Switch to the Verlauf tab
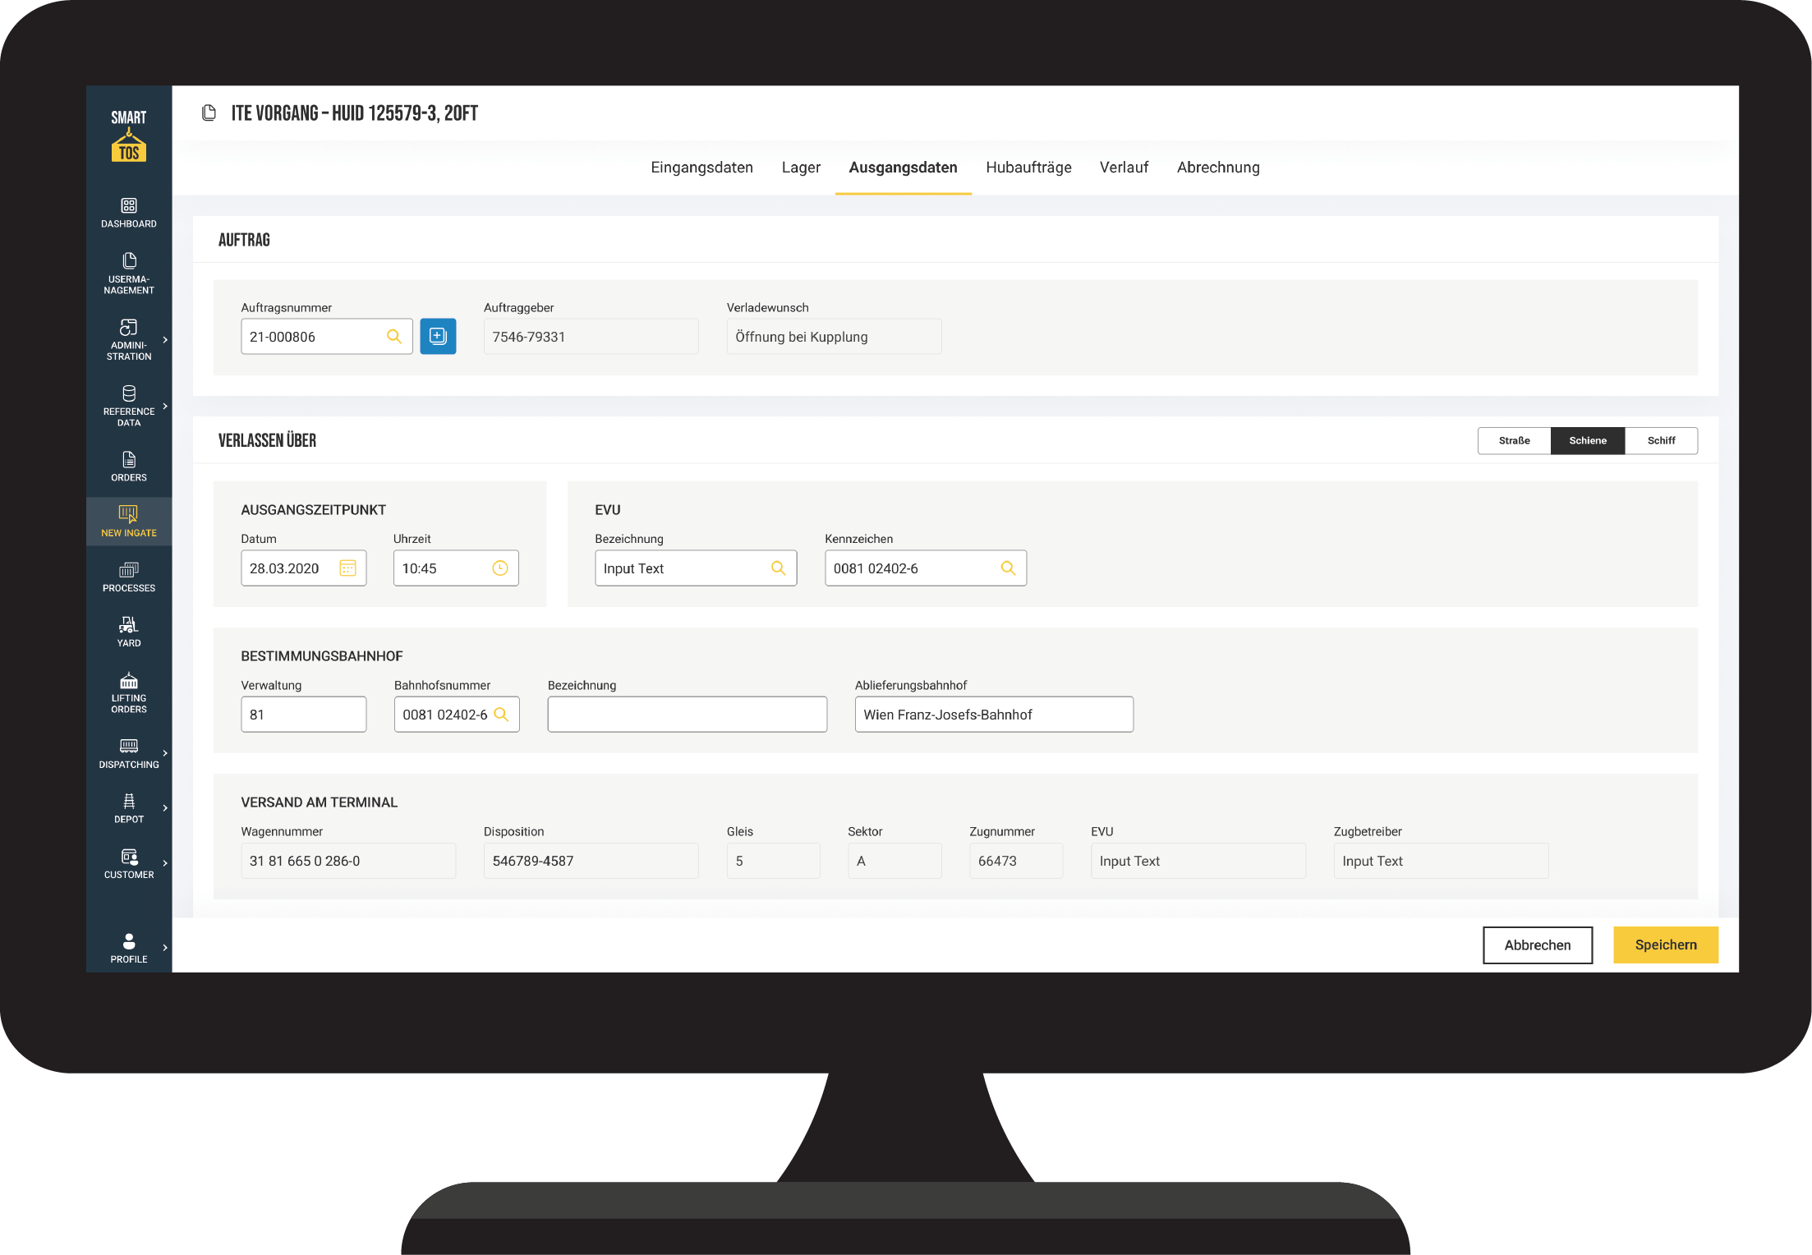Image resolution: width=1812 pixels, height=1255 pixels. [x=1124, y=168]
